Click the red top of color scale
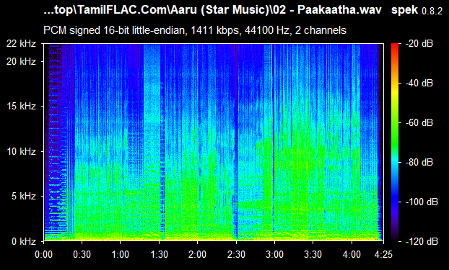The height and width of the screenshot is (270, 449). click(x=395, y=45)
